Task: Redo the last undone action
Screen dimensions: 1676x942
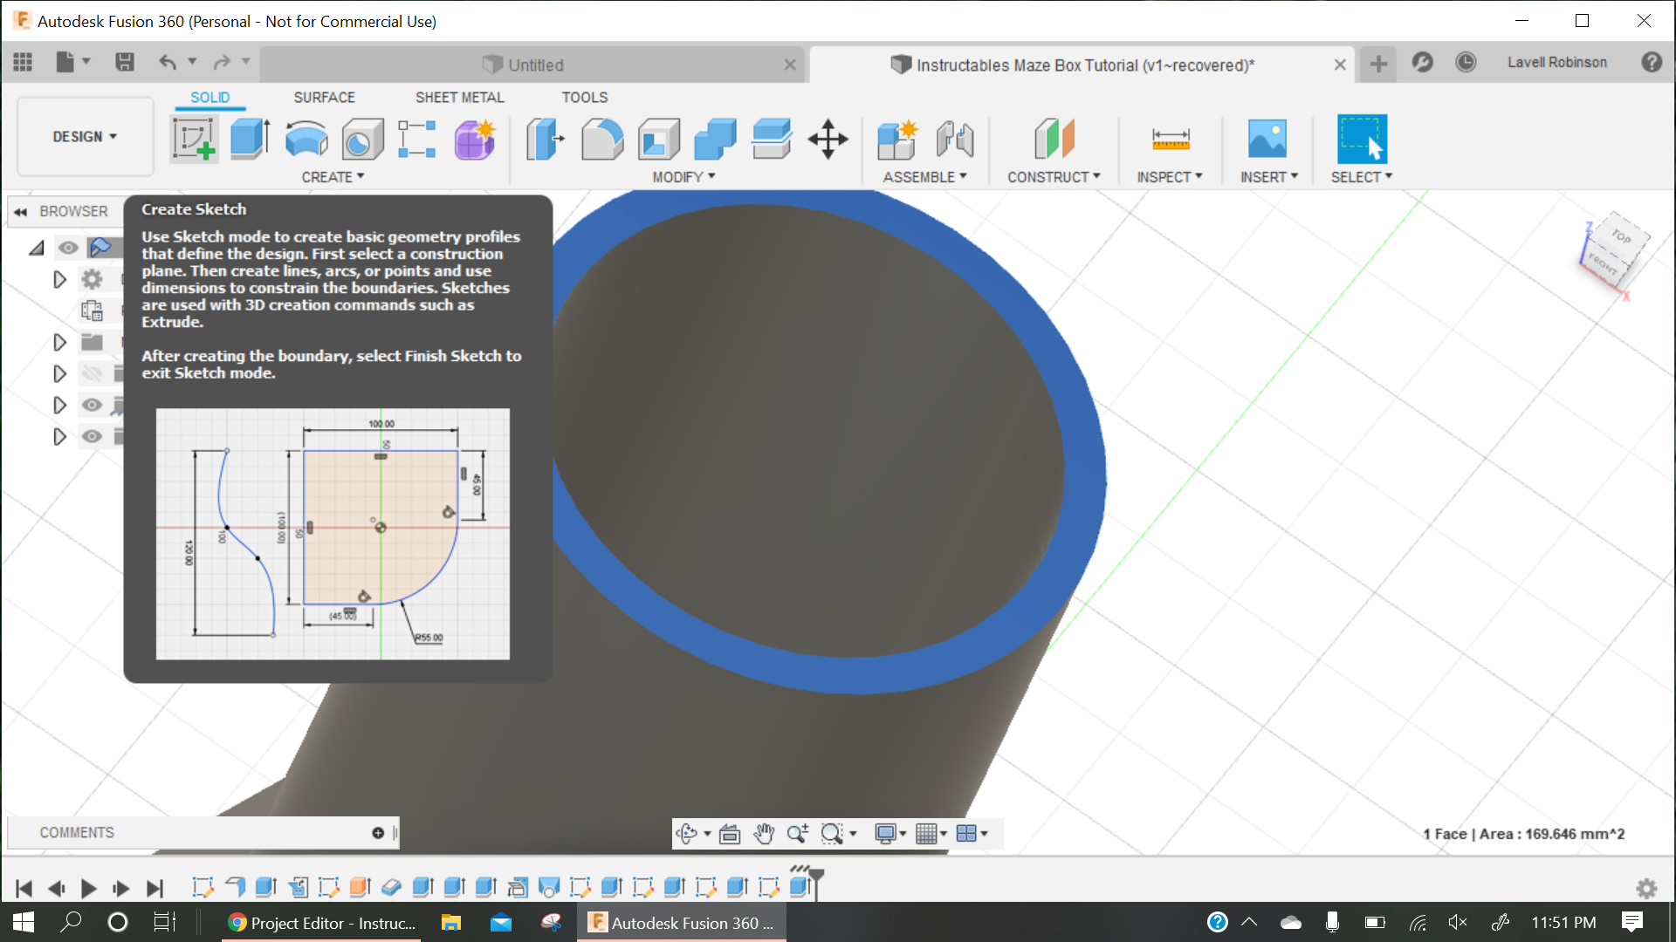Action: [222, 62]
